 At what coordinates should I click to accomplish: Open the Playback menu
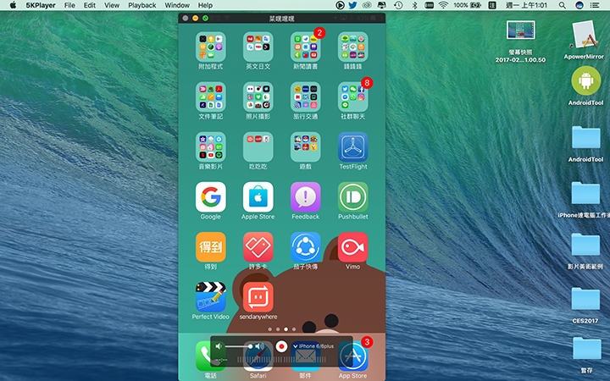pos(142,5)
